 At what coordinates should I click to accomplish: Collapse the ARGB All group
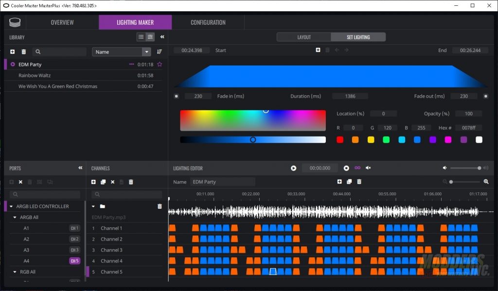tap(15, 217)
